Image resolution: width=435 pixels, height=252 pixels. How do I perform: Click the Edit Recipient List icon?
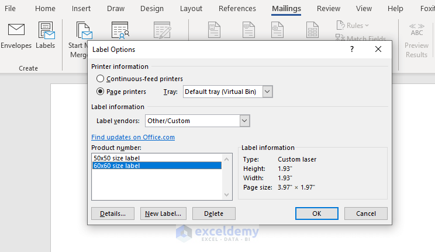pyautogui.click(x=163, y=30)
